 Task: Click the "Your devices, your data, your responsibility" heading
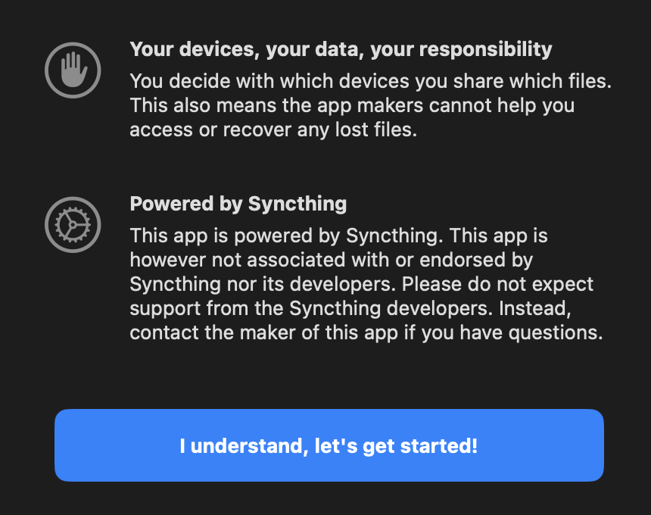[341, 50]
